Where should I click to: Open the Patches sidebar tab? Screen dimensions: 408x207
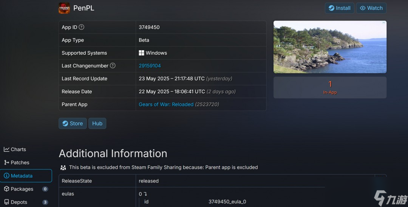click(x=17, y=162)
